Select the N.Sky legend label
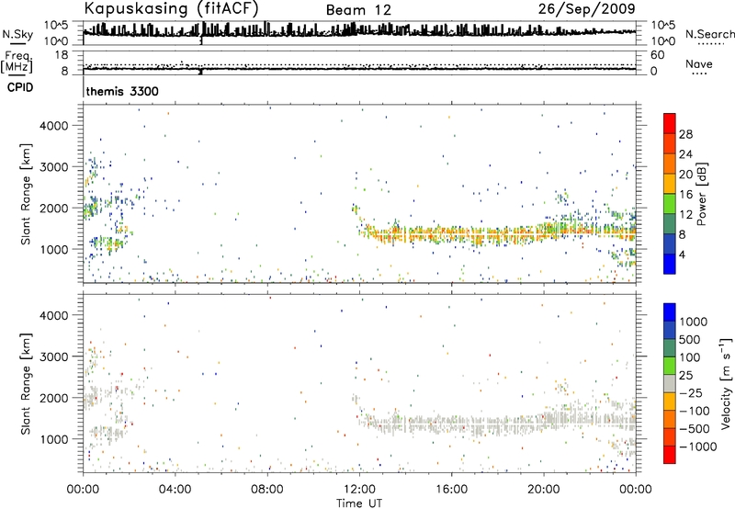The height and width of the screenshot is (509, 735). 17,34
